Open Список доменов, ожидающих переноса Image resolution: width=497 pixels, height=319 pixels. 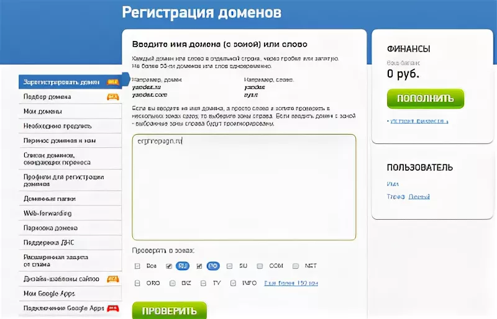tap(70, 159)
